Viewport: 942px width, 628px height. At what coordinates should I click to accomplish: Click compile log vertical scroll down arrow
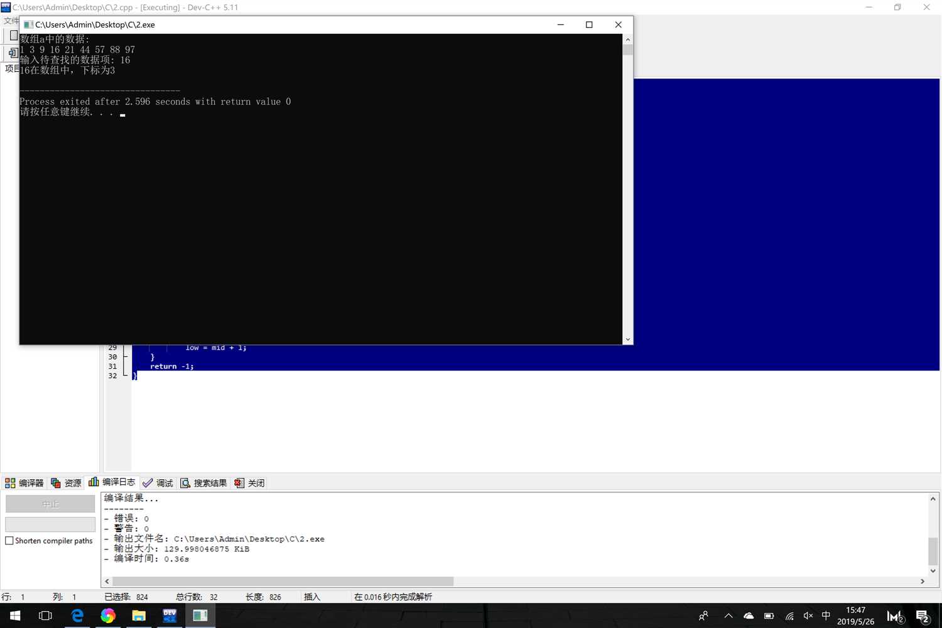933,571
